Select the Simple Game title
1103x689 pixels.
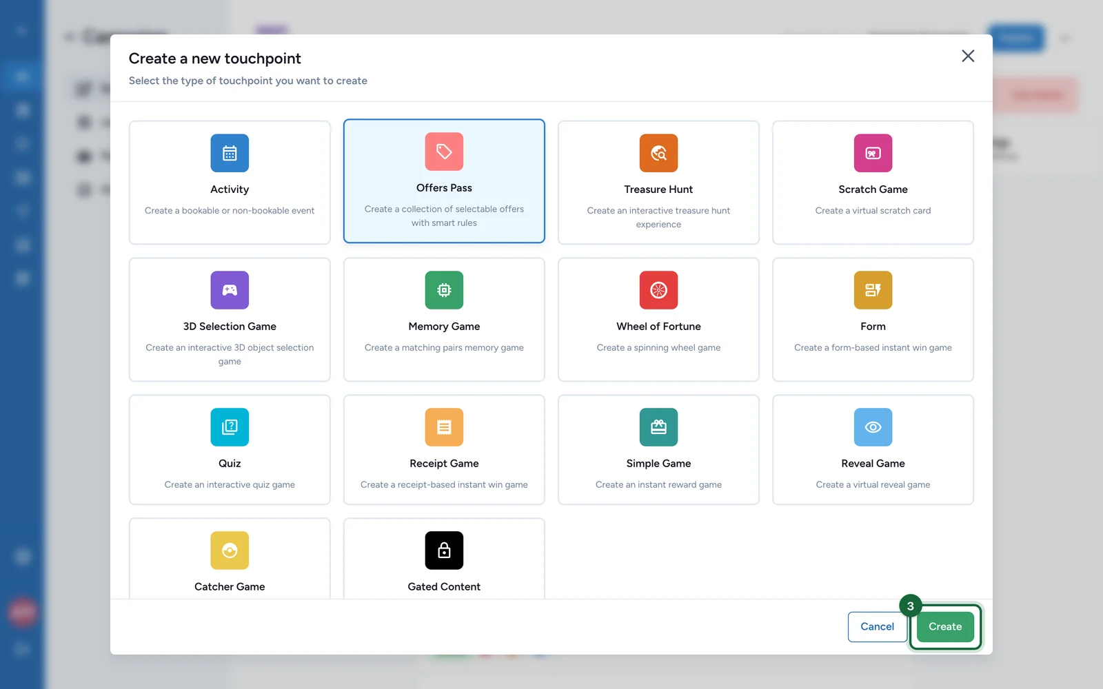[658, 464]
